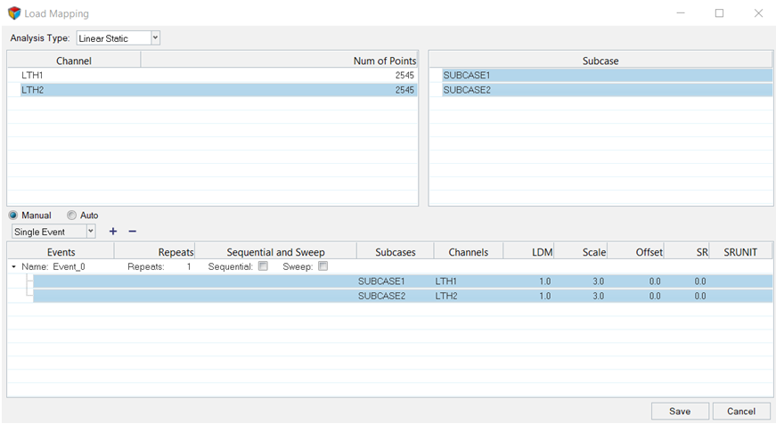Click the minus icon to remove event

(x=133, y=232)
